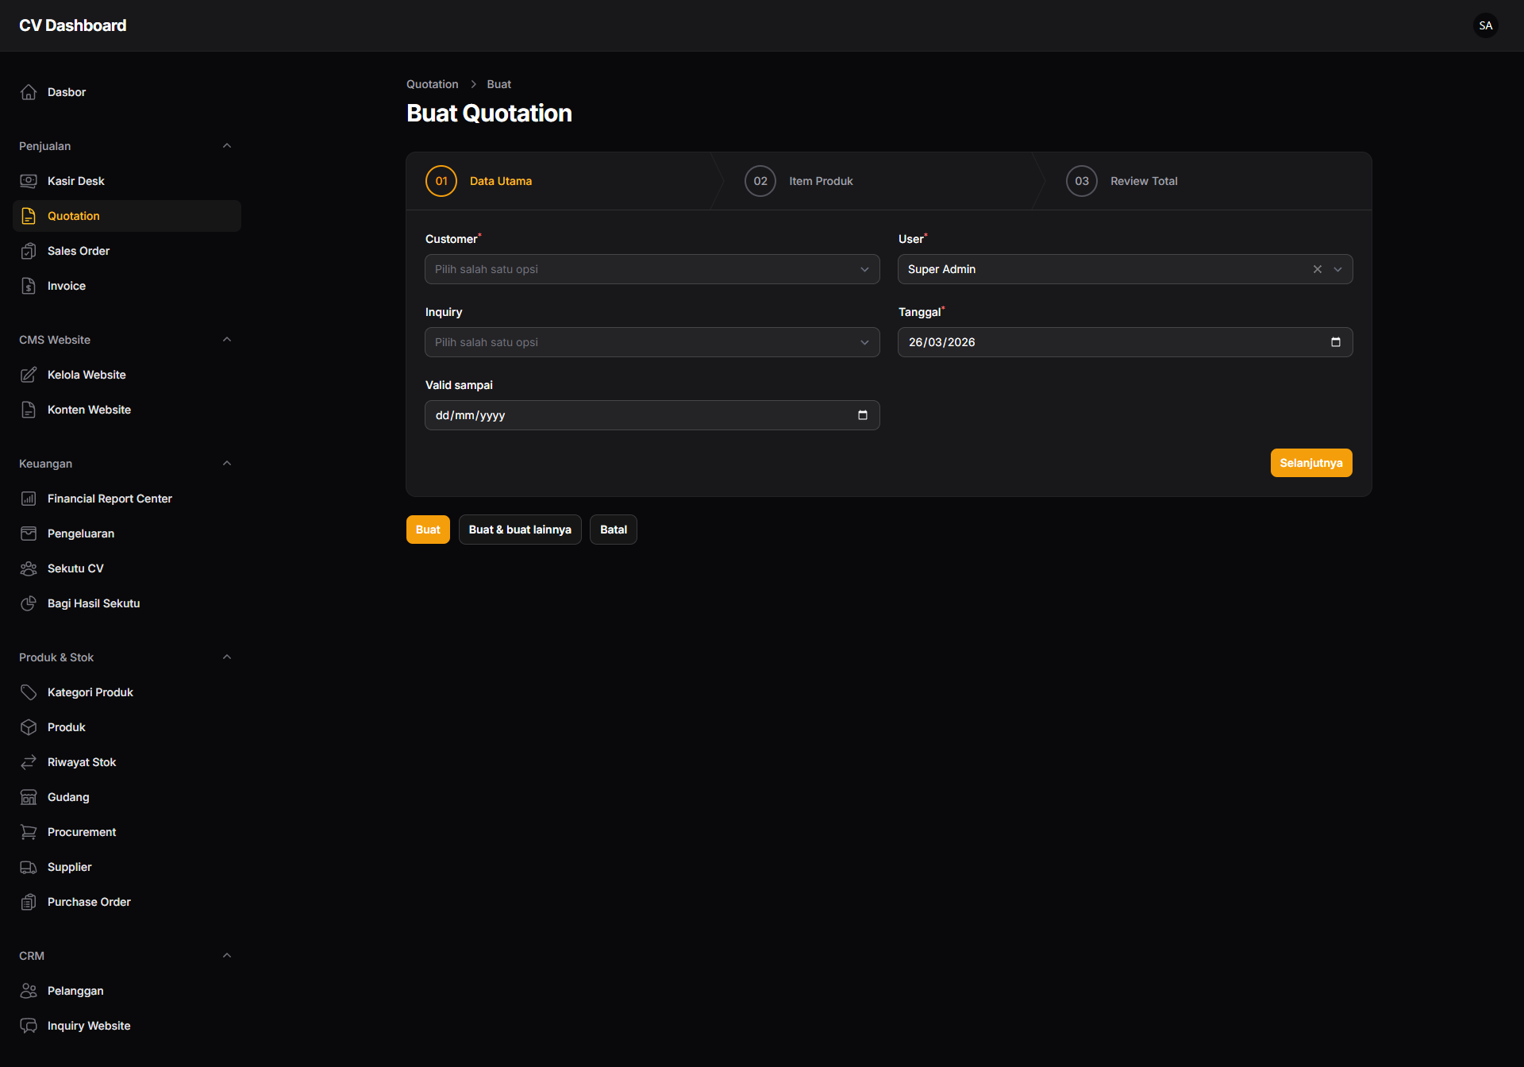Click the Invoice document icon

(x=29, y=286)
